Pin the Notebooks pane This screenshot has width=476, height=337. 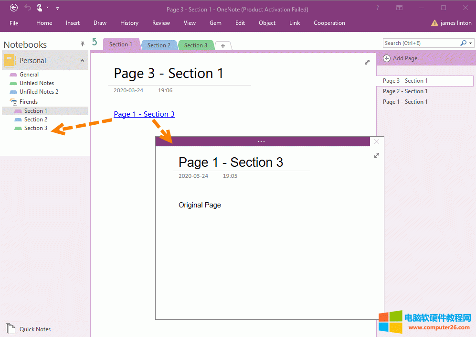(83, 44)
